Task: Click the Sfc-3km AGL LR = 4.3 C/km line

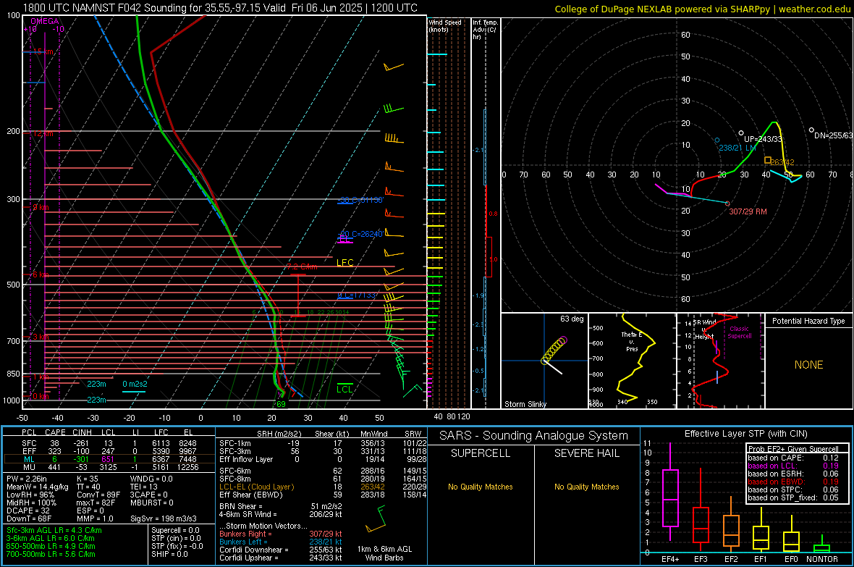Action: click(54, 530)
